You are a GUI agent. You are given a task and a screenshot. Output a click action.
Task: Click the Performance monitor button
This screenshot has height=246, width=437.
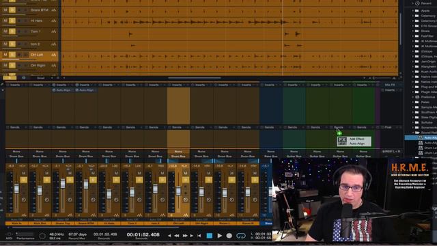point(25,236)
